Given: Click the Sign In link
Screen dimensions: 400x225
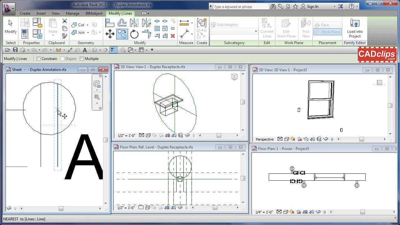Looking at the screenshot, I should pos(313,7).
